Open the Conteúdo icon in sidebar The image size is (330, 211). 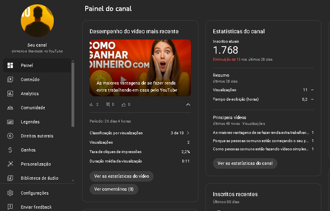(x=10, y=79)
